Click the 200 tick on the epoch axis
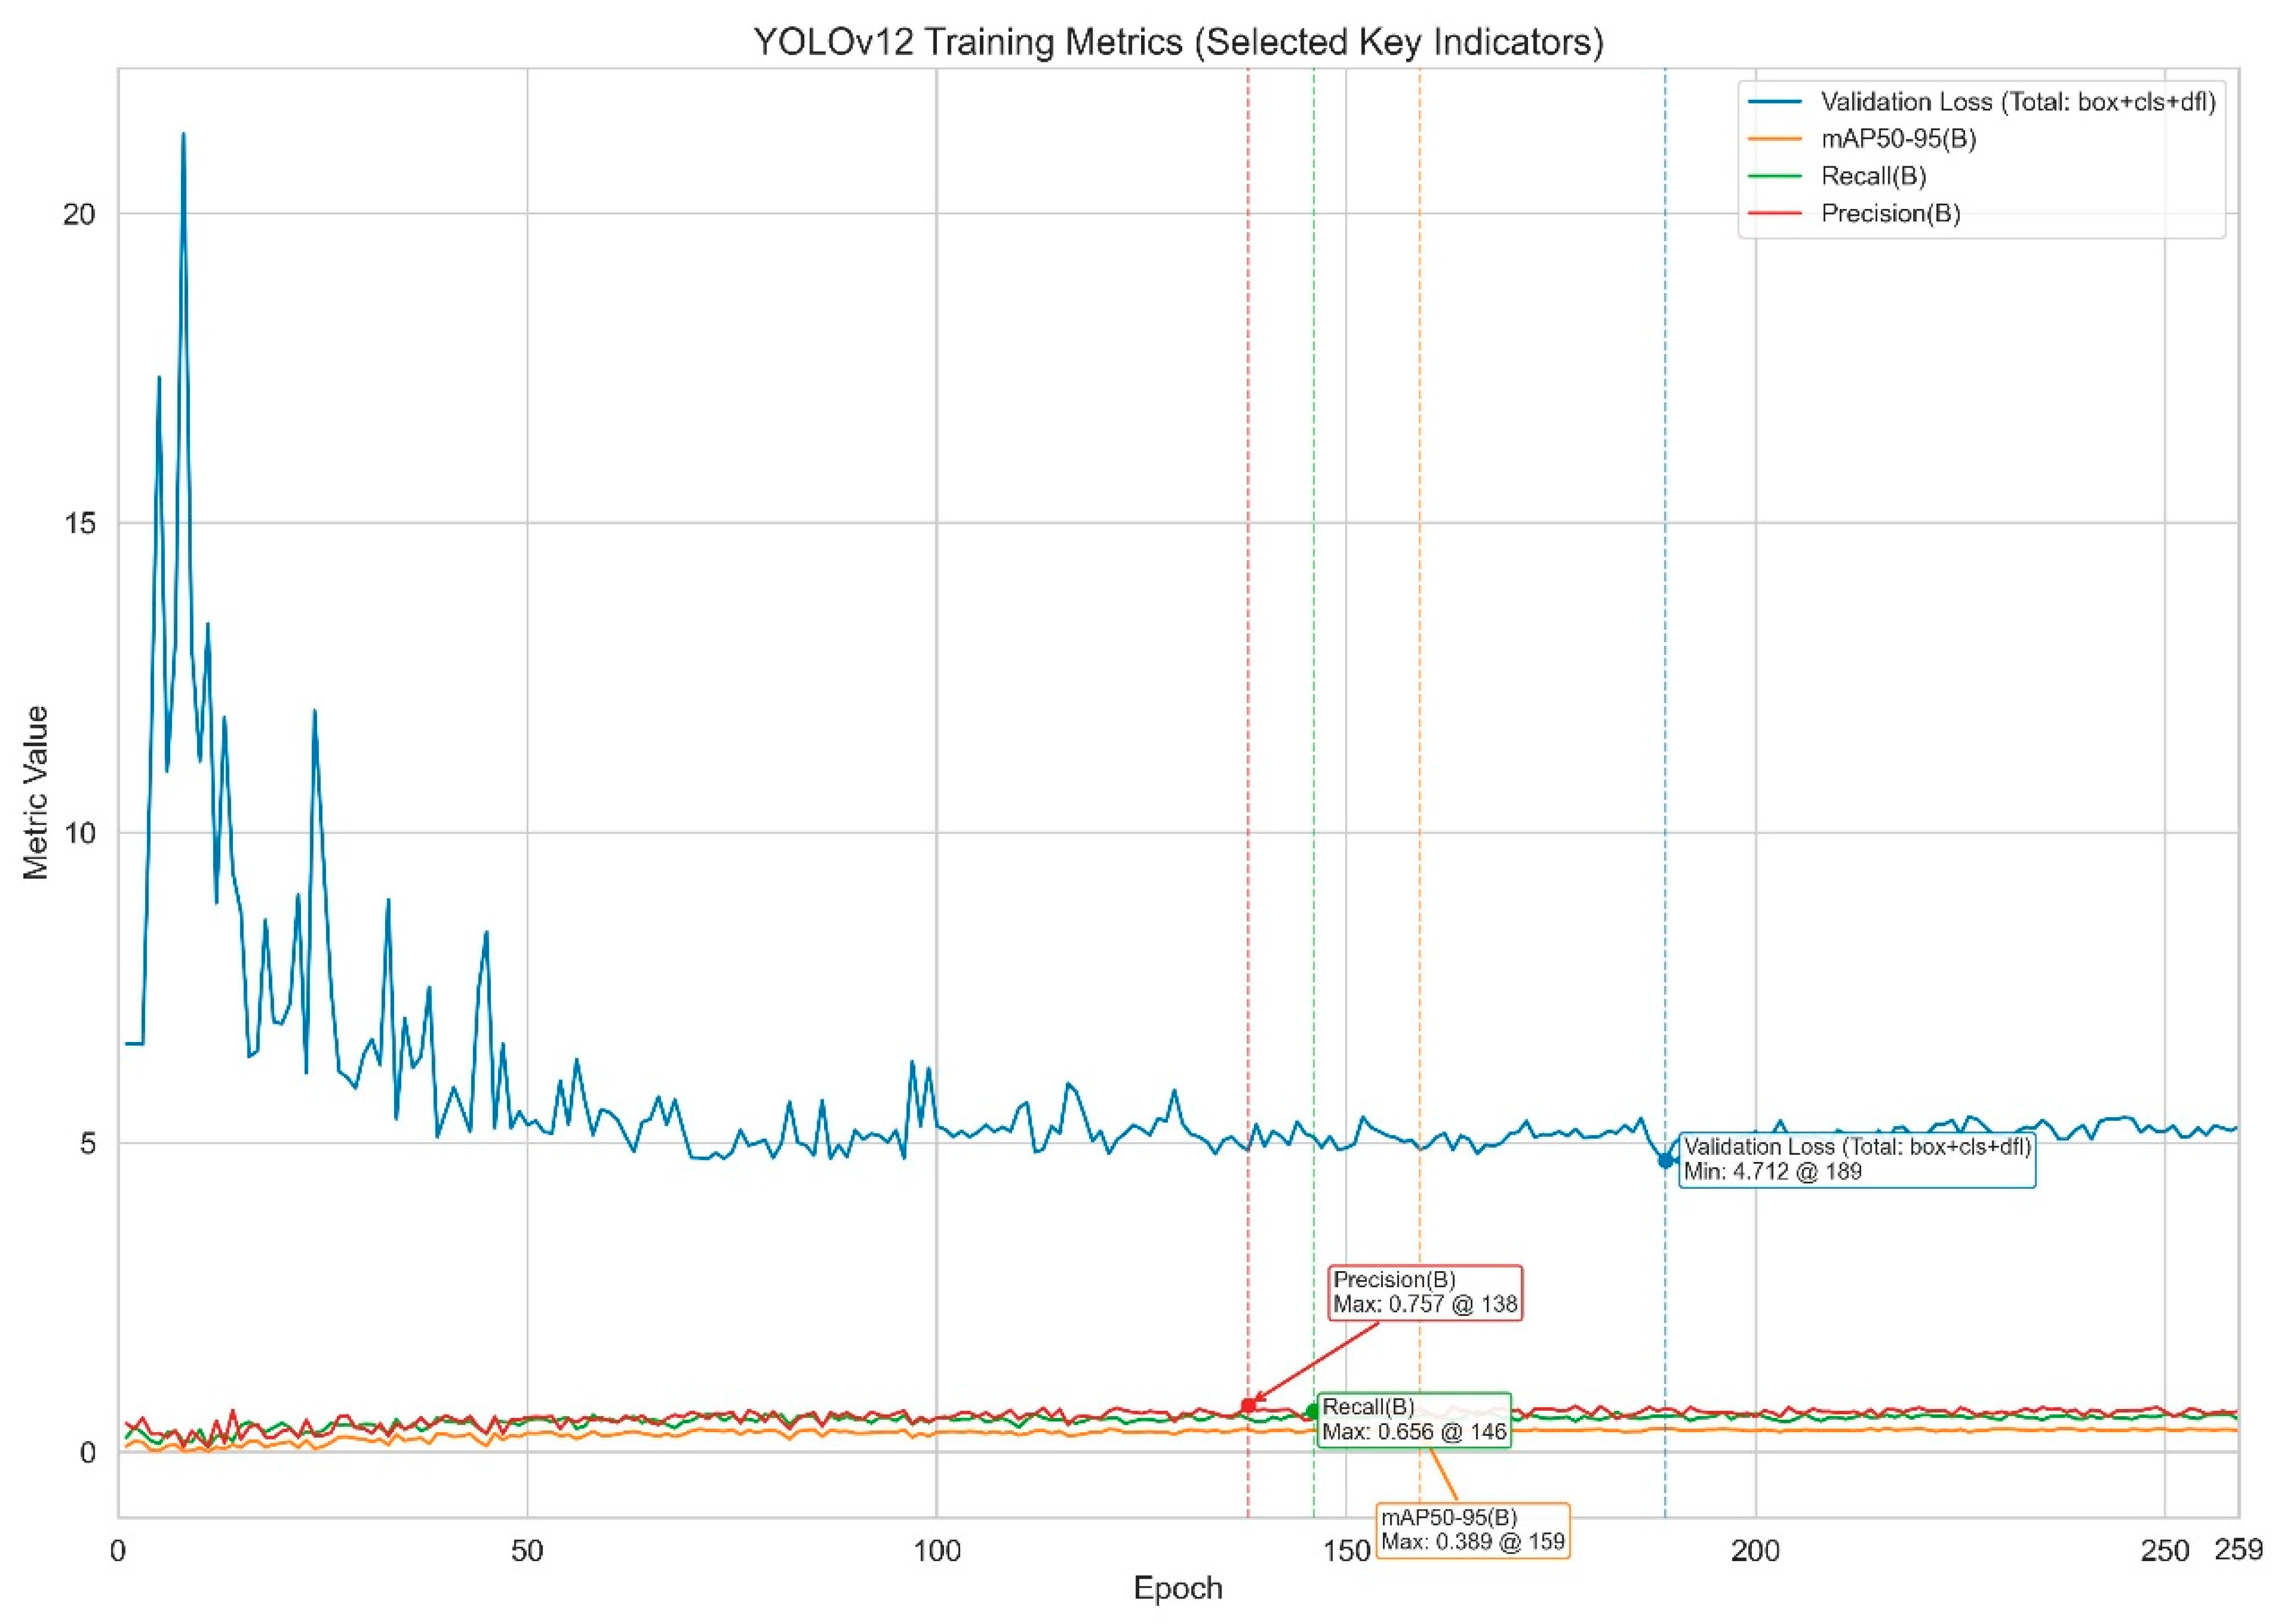2277x1624 pixels. pyautogui.click(x=1755, y=1551)
